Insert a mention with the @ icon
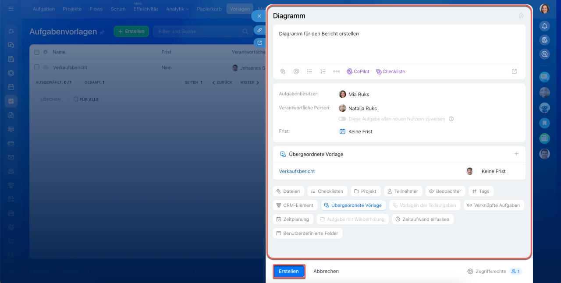Screen dimensions: 561x283 [296, 71]
